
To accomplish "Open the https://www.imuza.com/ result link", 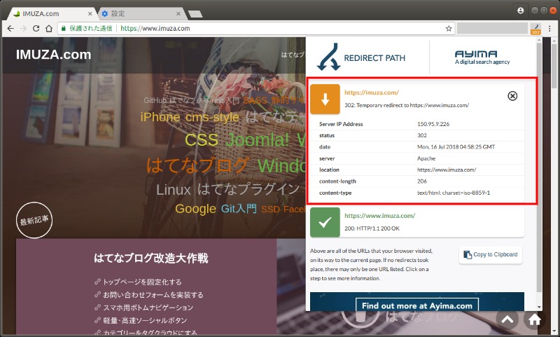I will tap(379, 216).
